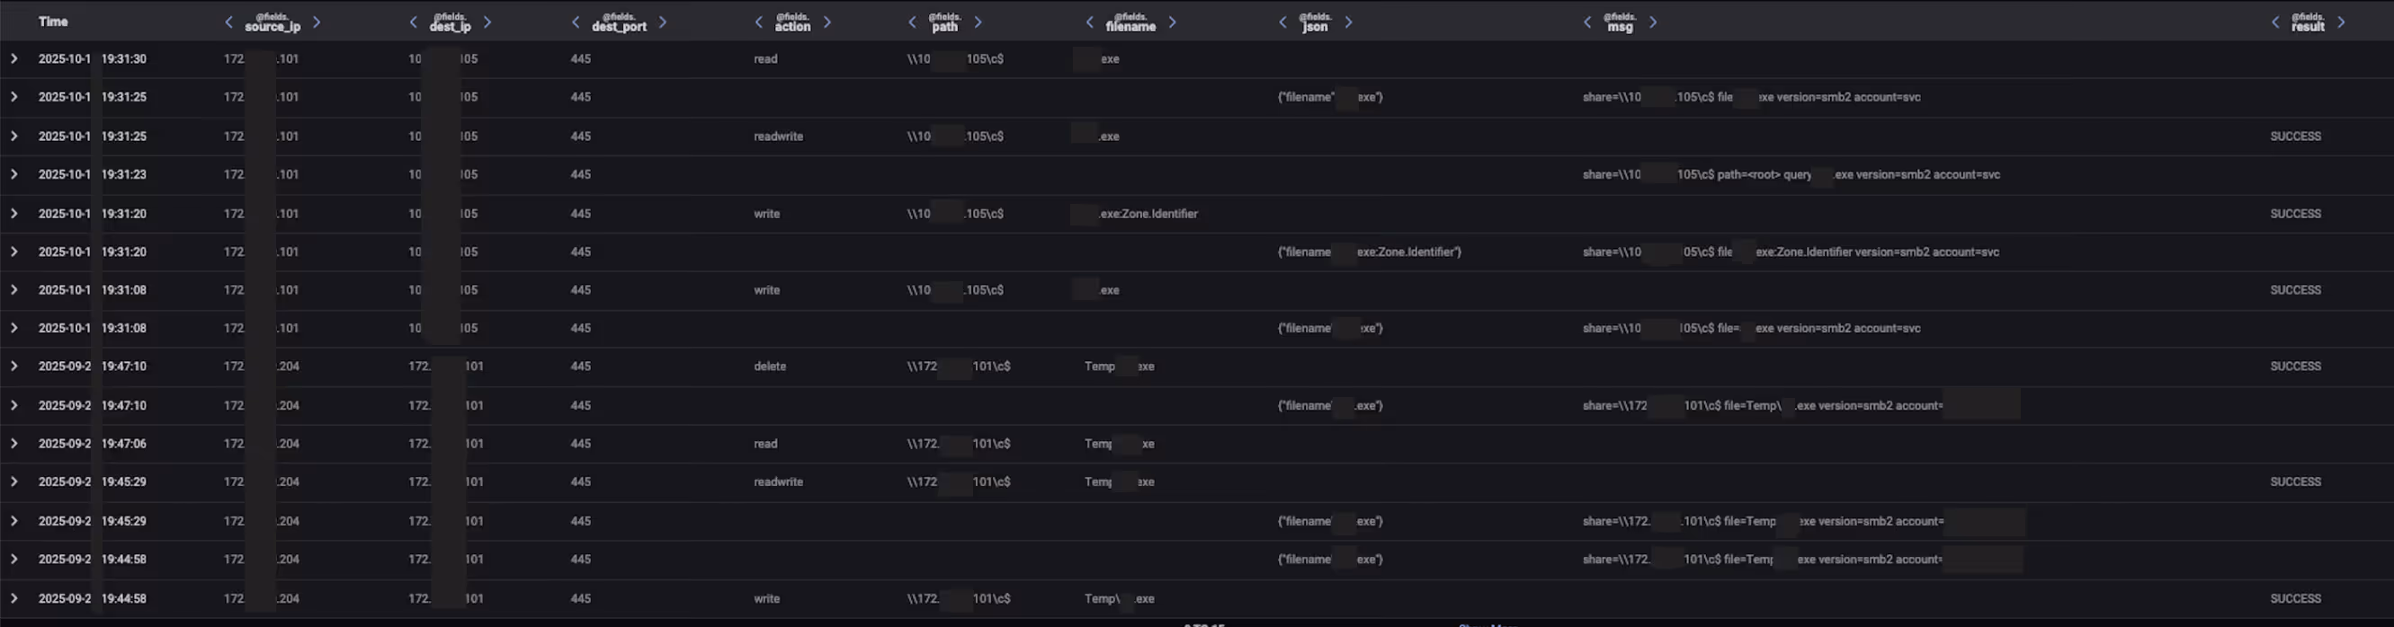
Task: Expand the 19:31:20 write row
Action: click(14, 213)
